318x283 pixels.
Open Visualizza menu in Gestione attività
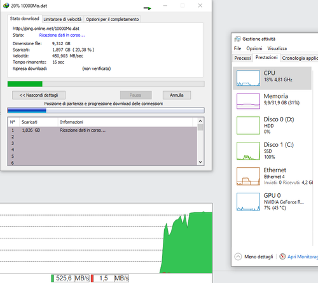click(x=277, y=48)
